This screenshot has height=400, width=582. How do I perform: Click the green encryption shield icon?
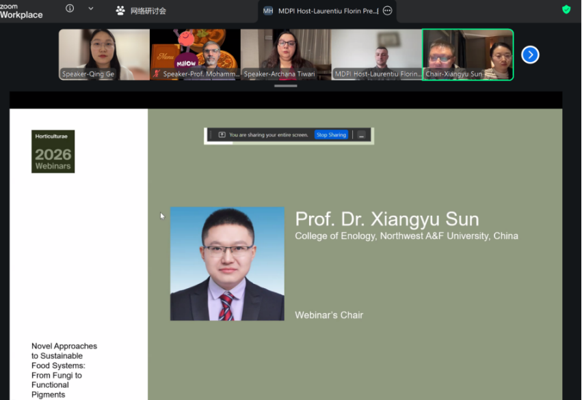click(x=566, y=10)
